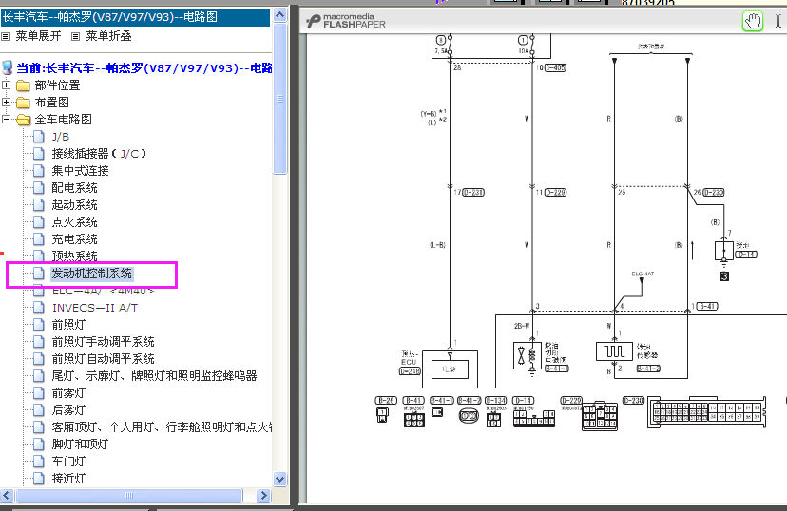Screen dimensions: 787x511
Task: Click 菜单展开 to expand all menus
Action: [37, 36]
